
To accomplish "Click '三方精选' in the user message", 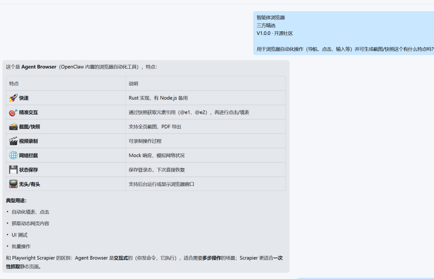I will point(266,25).
